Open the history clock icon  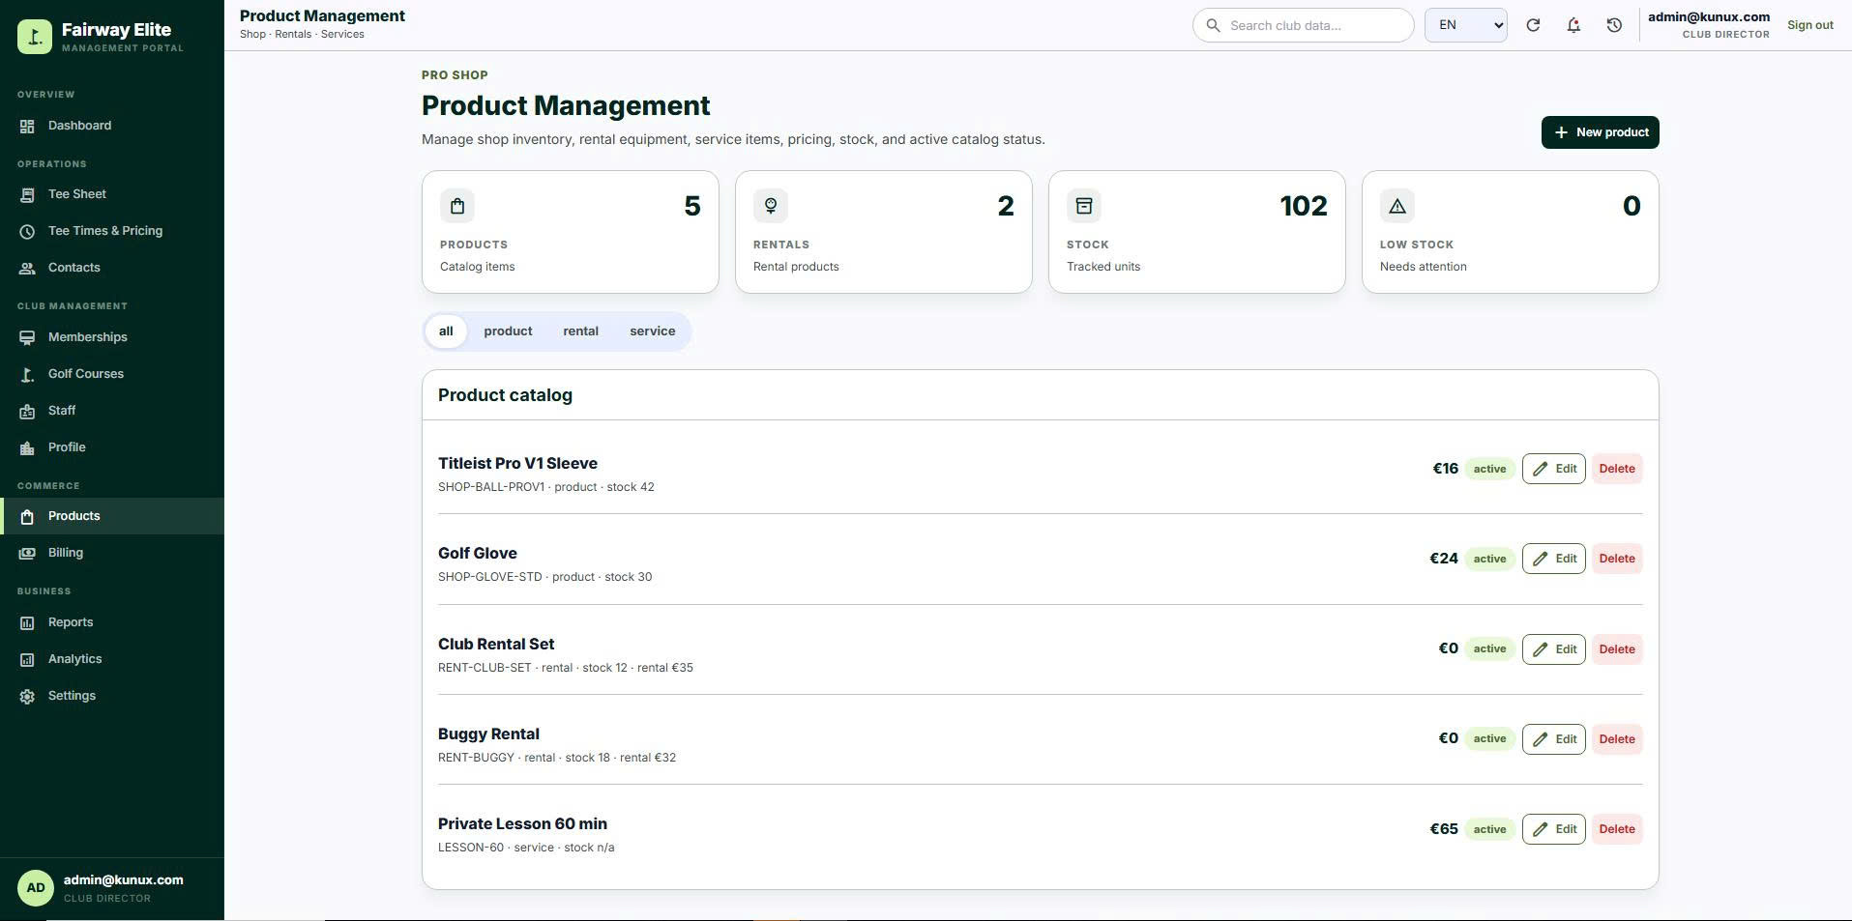(1614, 25)
